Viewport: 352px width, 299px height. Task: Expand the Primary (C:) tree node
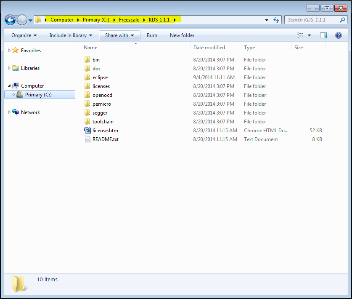tap(13, 94)
